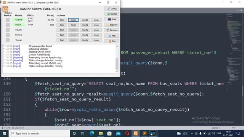
Task: Open Cortana circle on taskbar
Action: pos(74,134)
